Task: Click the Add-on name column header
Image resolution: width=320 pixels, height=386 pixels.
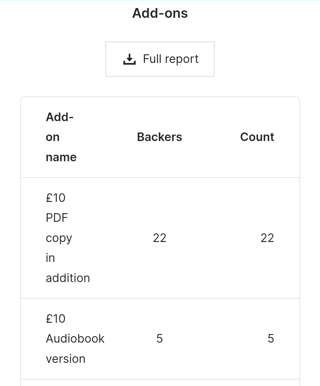Action: point(61,137)
